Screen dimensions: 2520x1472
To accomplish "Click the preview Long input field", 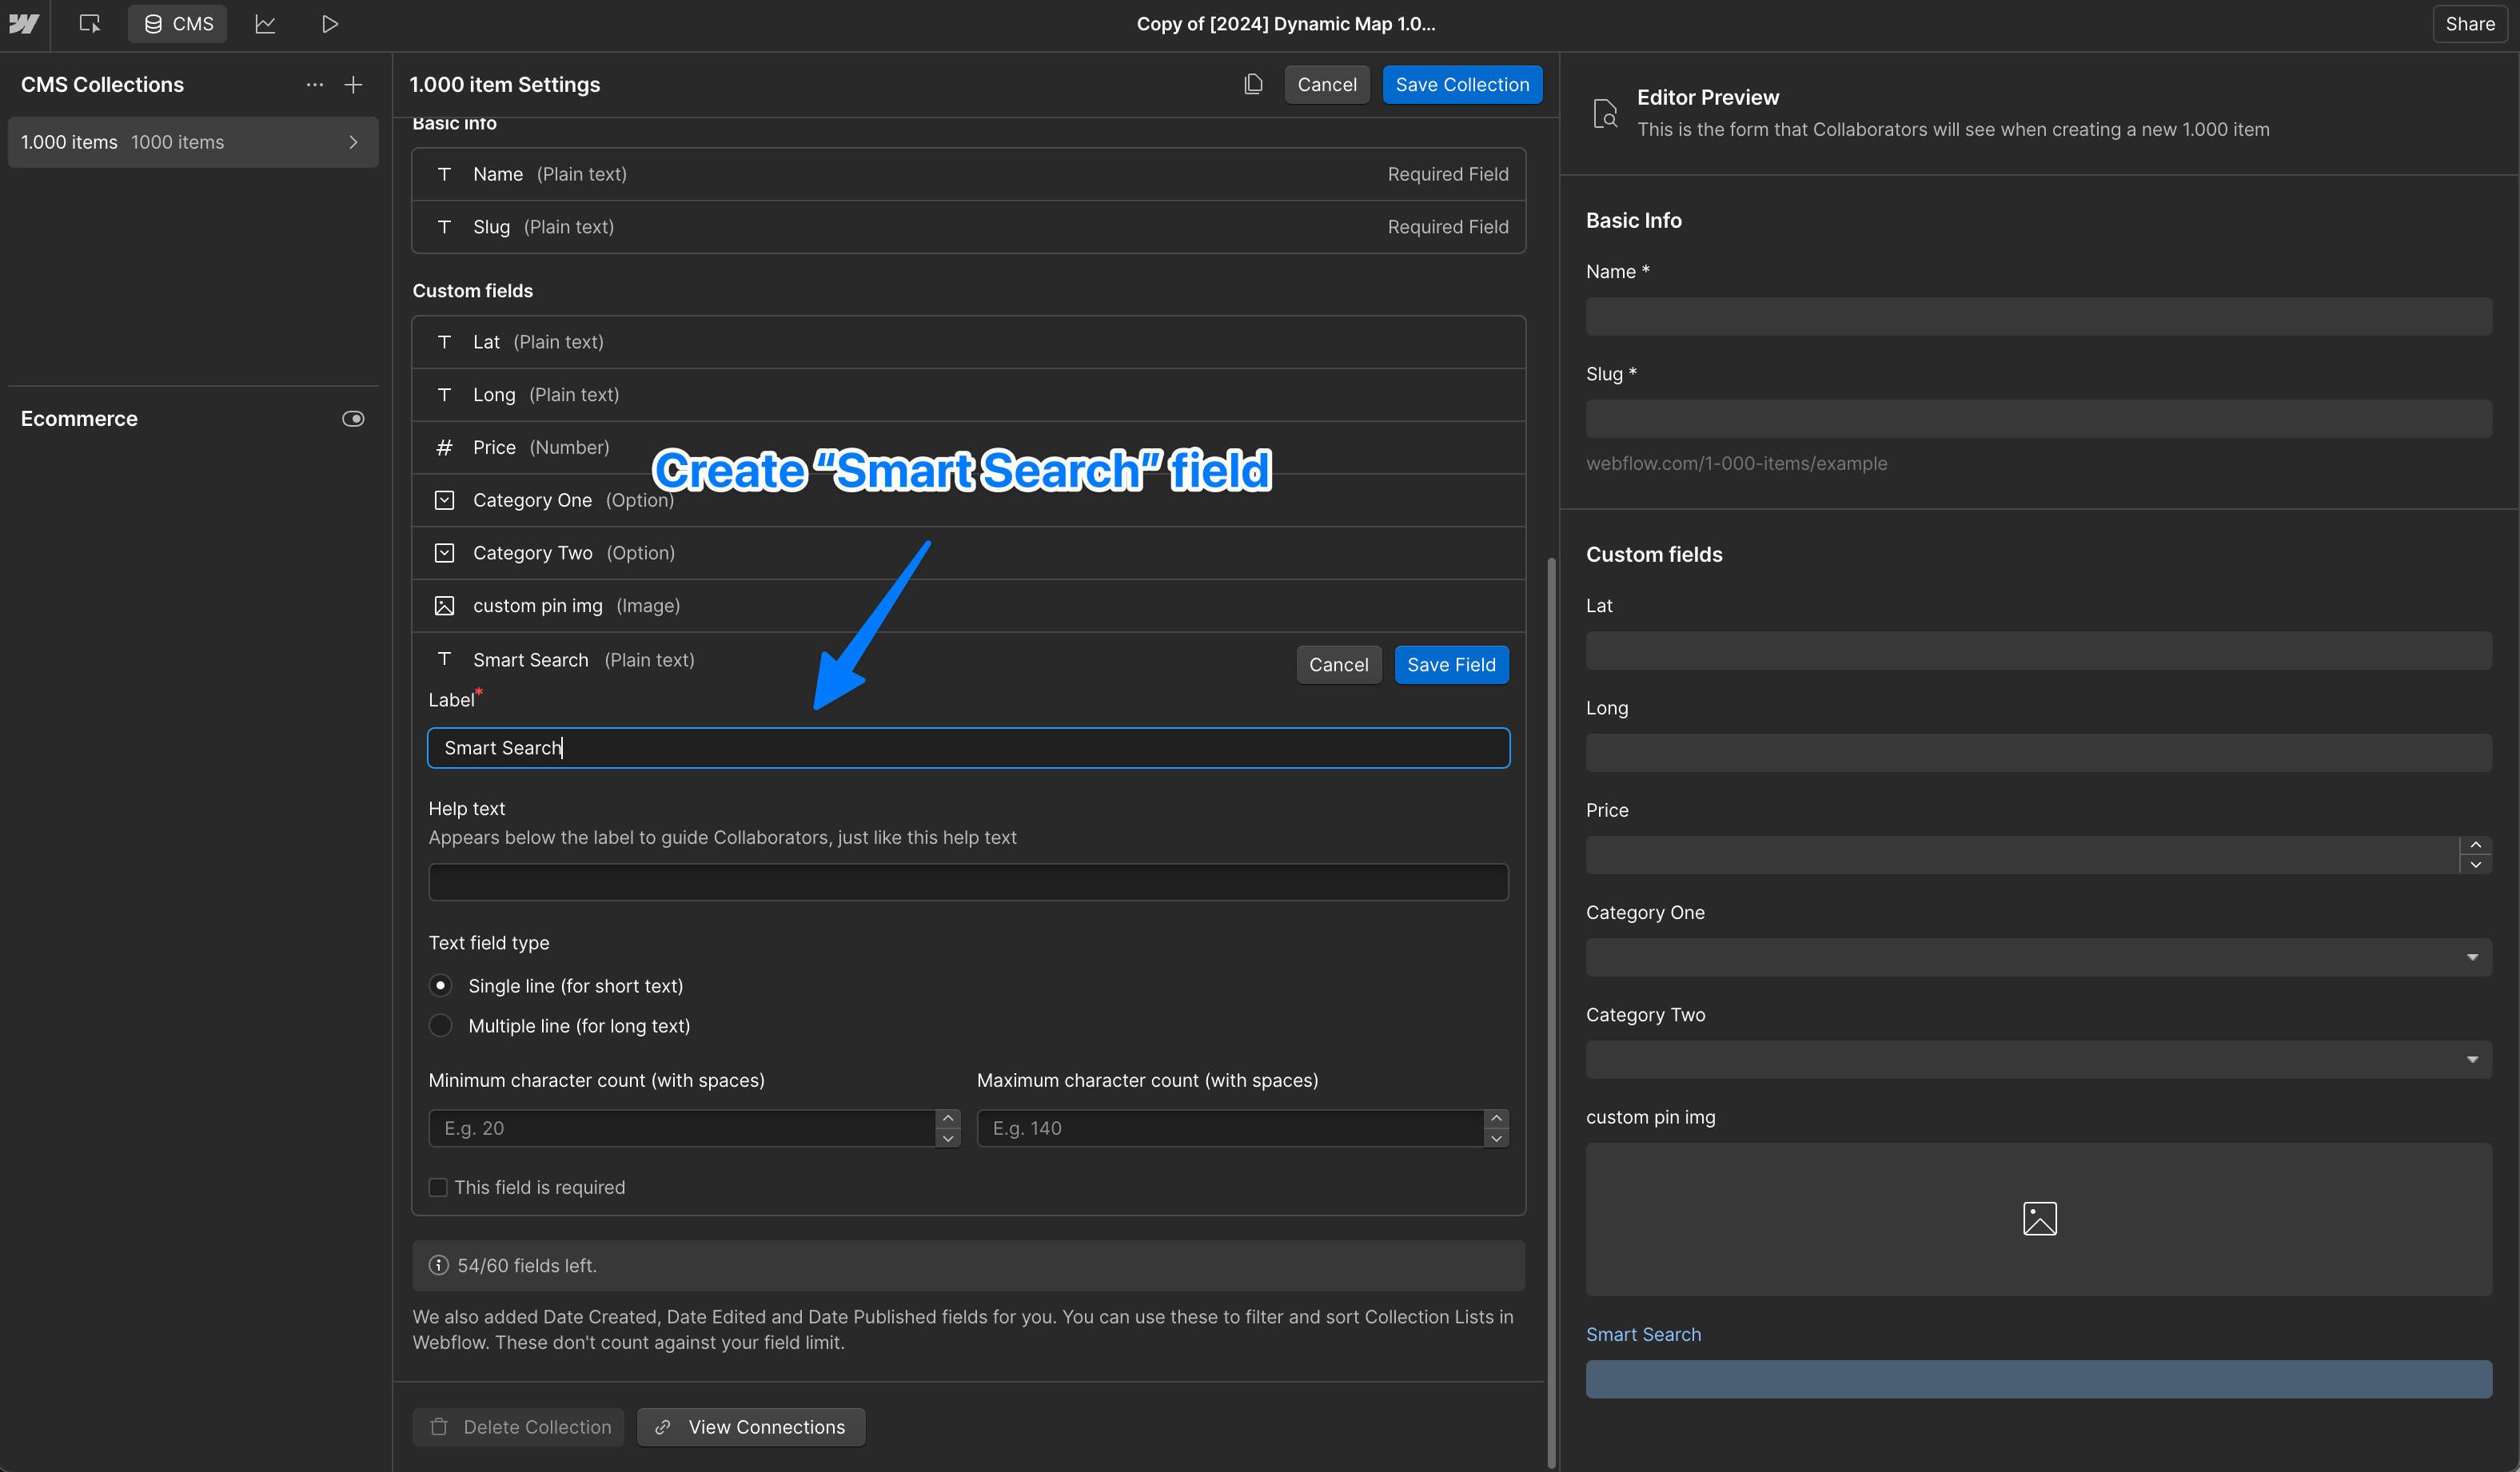I will [2038, 753].
